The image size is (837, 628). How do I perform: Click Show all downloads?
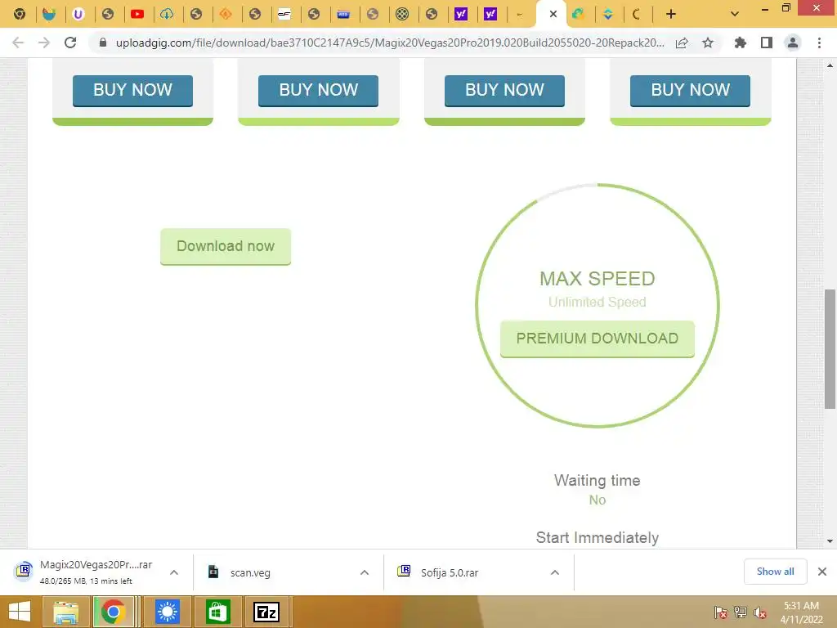tap(775, 572)
